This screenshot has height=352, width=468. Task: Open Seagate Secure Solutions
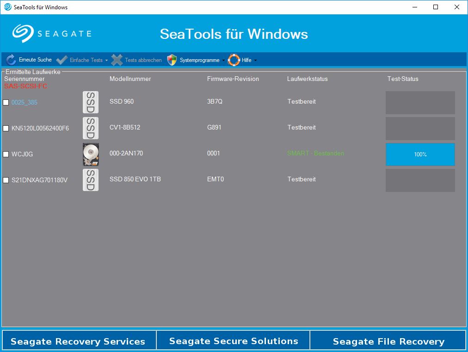[233, 340]
